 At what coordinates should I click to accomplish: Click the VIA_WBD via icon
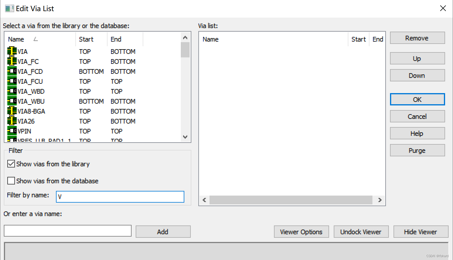pyautogui.click(x=12, y=91)
